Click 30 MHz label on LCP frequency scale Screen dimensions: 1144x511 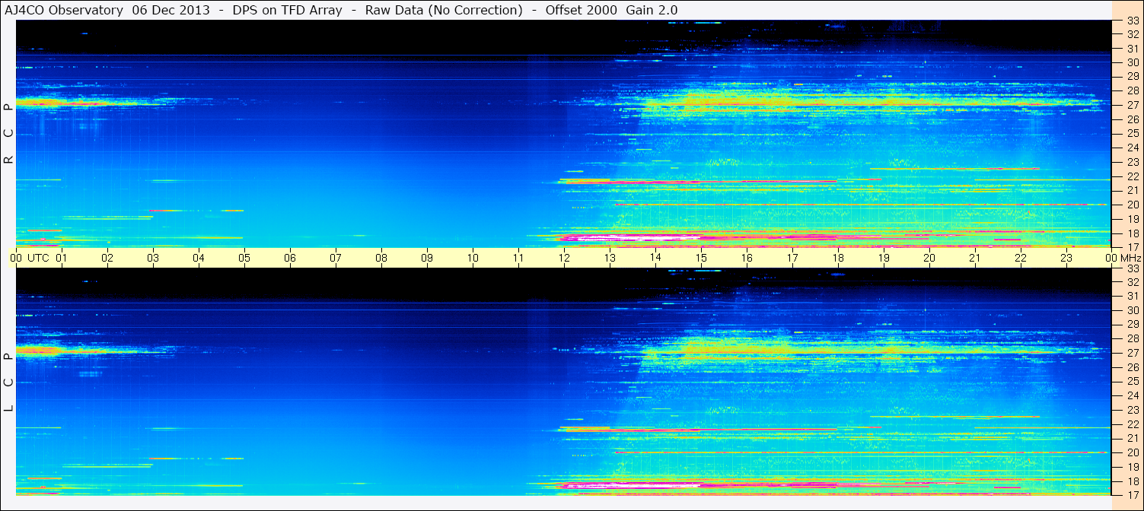pos(1132,310)
